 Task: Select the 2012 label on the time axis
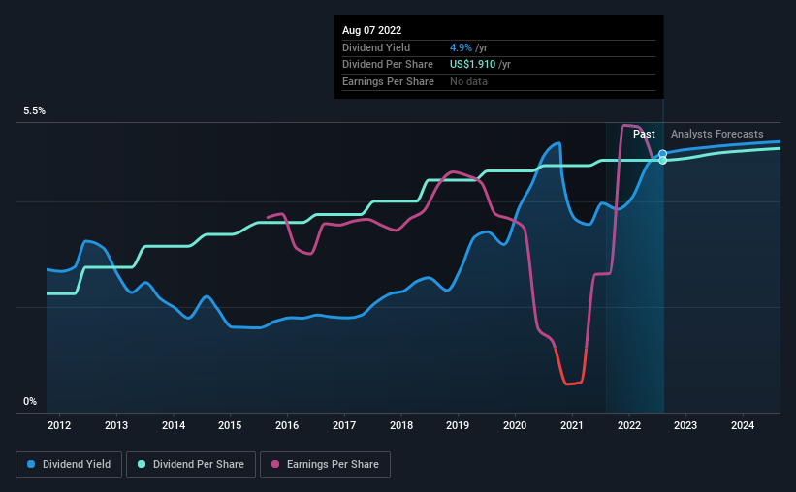59,425
